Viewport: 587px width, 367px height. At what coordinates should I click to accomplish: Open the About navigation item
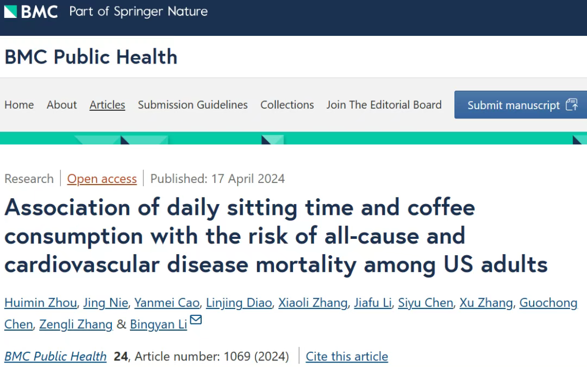tap(62, 105)
